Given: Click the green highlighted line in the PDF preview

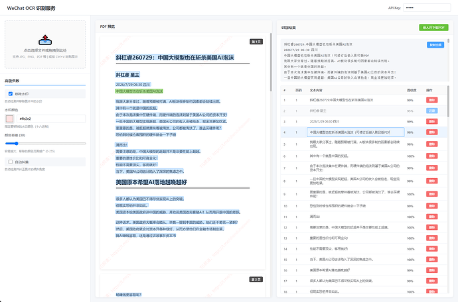Looking at the screenshot, I should click(139, 91).
